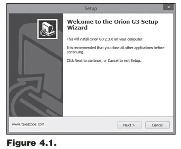The image size is (181, 149).
Task: Click the word 'Cancel' in the instruction sentence
Action: coord(113,61)
